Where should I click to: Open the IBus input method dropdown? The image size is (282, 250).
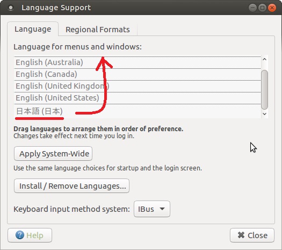coord(152,209)
